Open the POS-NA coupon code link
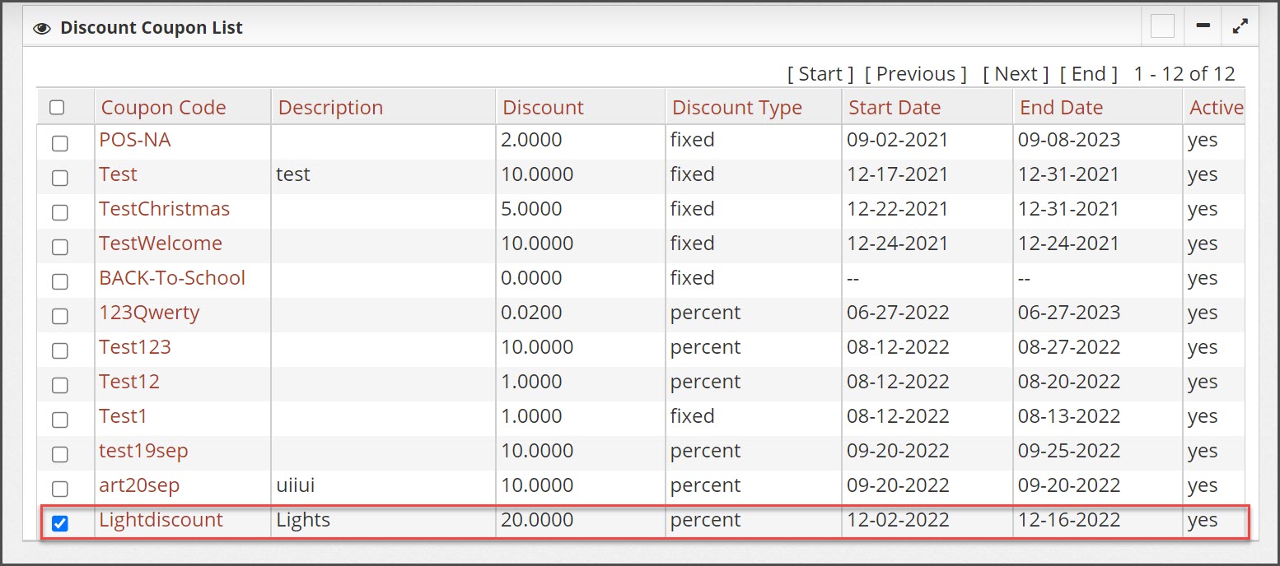 tap(135, 140)
